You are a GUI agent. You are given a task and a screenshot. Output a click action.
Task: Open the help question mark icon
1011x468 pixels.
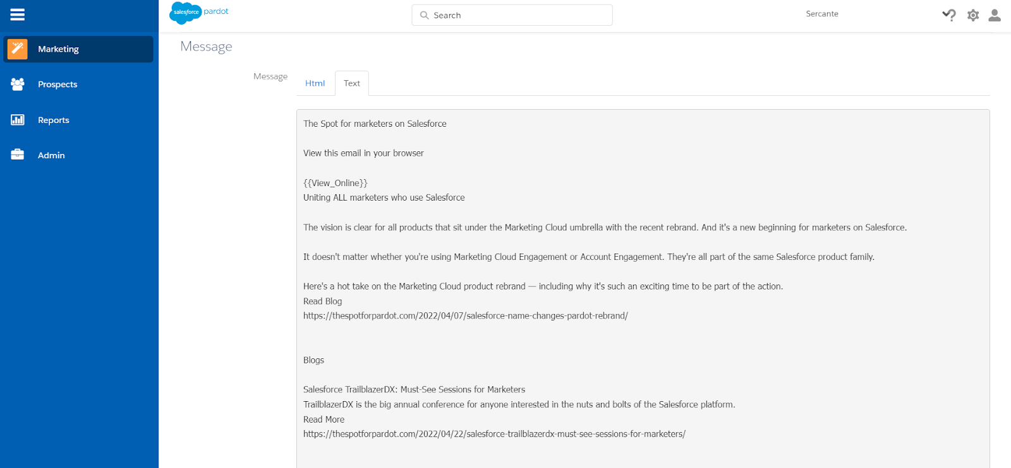(948, 15)
